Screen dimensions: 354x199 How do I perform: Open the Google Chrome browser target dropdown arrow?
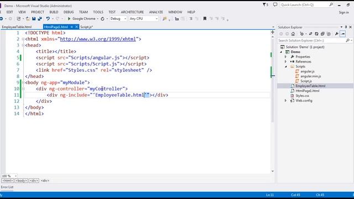point(98,19)
